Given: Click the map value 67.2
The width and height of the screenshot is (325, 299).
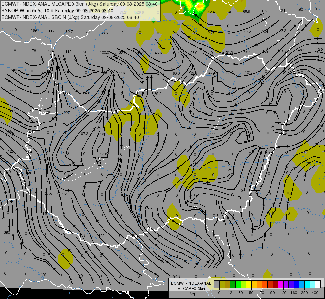Looking at the screenshot, I should click(87, 32).
